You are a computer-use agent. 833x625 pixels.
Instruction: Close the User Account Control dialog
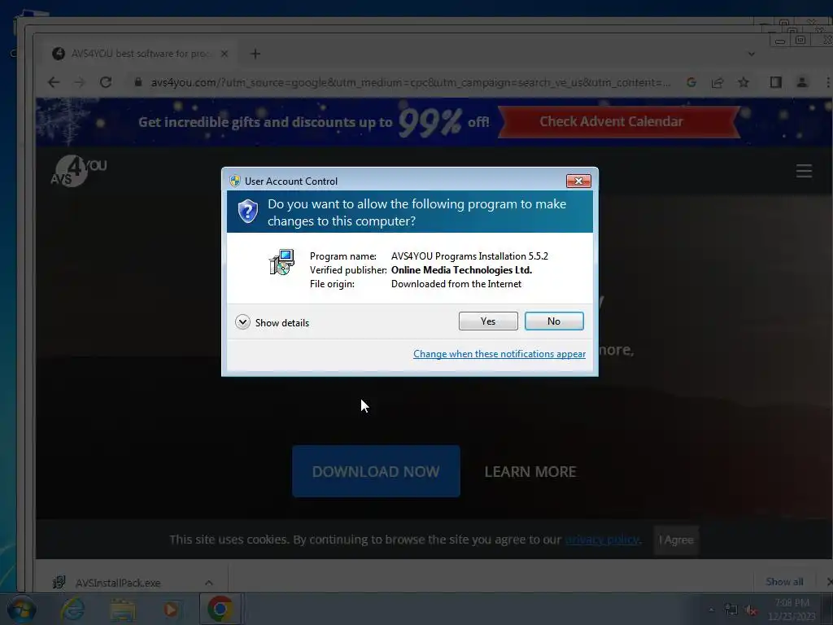578,181
